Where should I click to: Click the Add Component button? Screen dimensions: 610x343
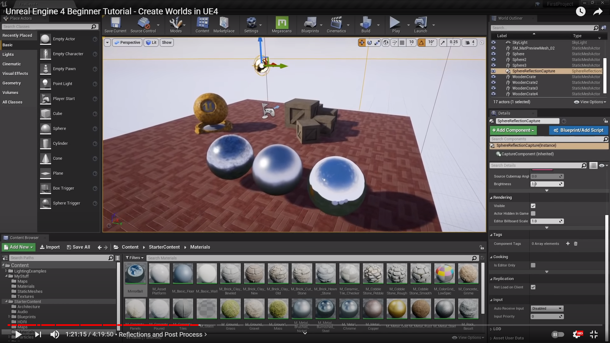click(x=513, y=131)
